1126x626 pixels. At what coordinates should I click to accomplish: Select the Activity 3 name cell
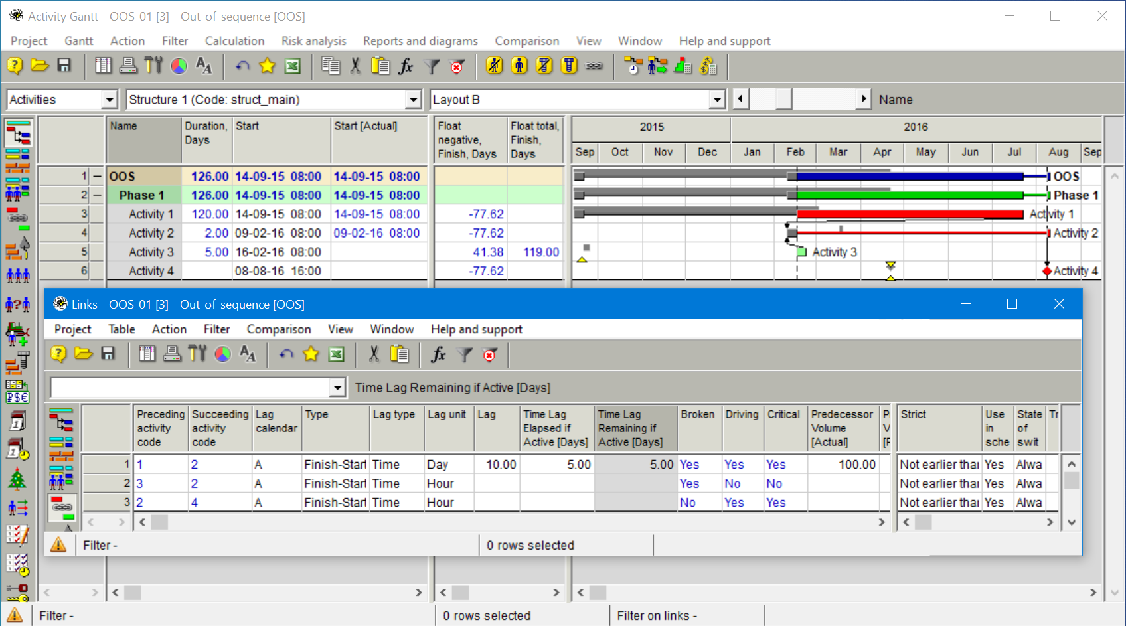(x=145, y=252)
